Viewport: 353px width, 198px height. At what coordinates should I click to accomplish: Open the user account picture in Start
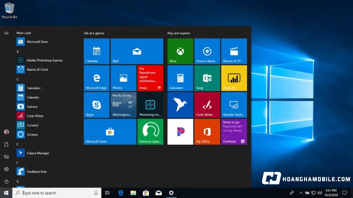point(6,132)
